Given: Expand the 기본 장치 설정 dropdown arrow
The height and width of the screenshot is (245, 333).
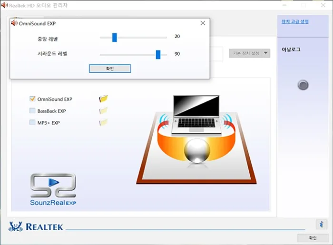Looking at the screenshot, I should point(266,53).
